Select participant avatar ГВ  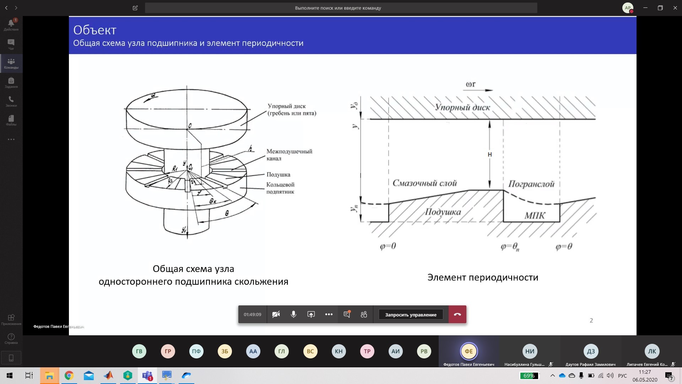[139, 351]
